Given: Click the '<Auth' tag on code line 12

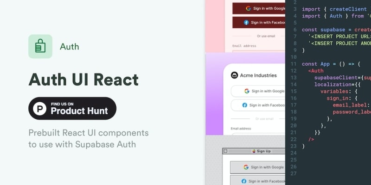Looking at the screenshot, I should click(x=316, y=71).
